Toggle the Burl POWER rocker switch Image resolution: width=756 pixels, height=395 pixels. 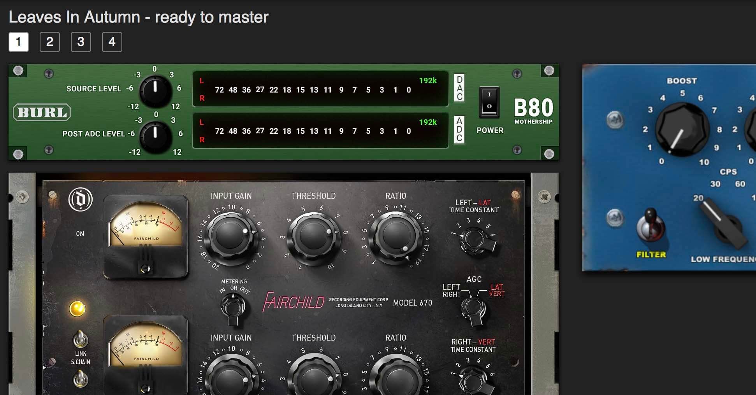(489, 101)
